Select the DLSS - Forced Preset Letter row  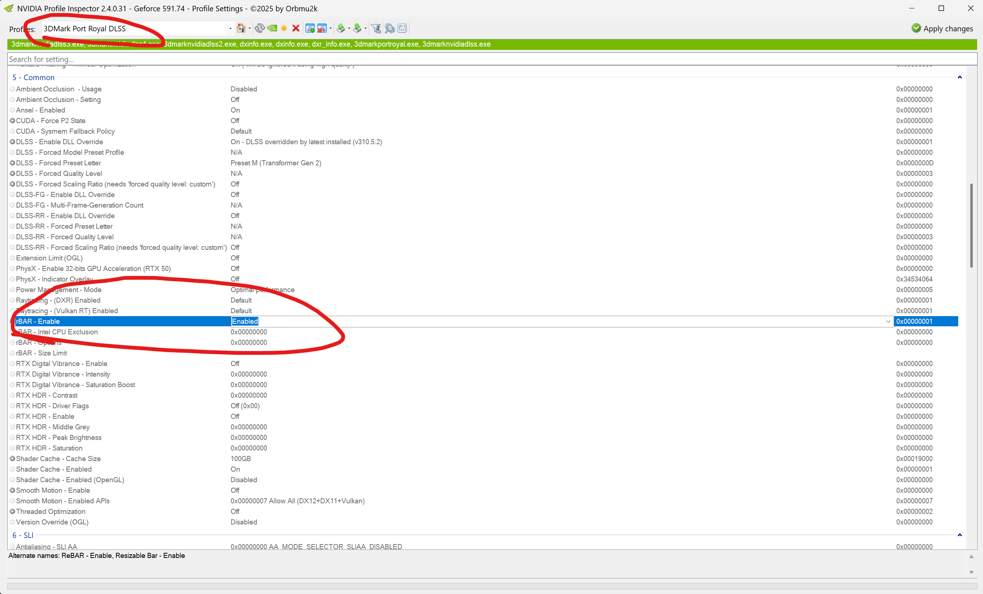tap(58, 163)
